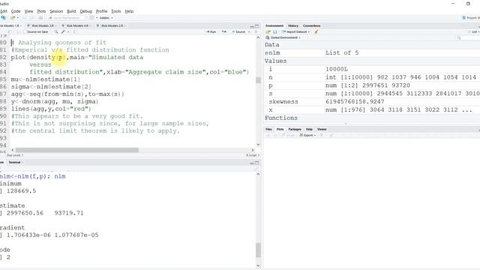Minimize the console pane
The height and width of the screenshot is (270, 480).
click(x=252, y=163)
